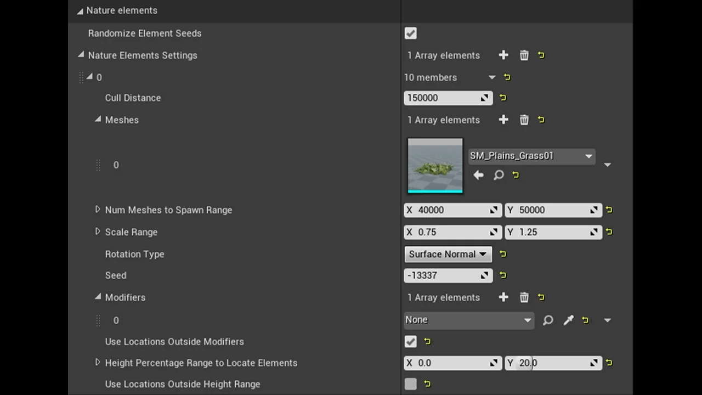702x395 pixels.
Task: Empty the Modifiers array with trash icon
Action: tap(524, 297)
